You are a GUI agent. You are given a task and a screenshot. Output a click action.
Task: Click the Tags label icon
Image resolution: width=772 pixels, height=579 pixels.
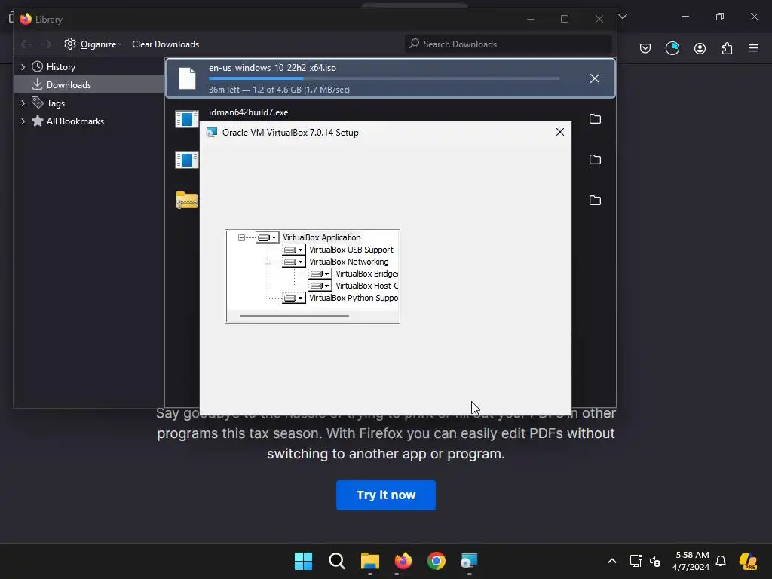(38, 103)
